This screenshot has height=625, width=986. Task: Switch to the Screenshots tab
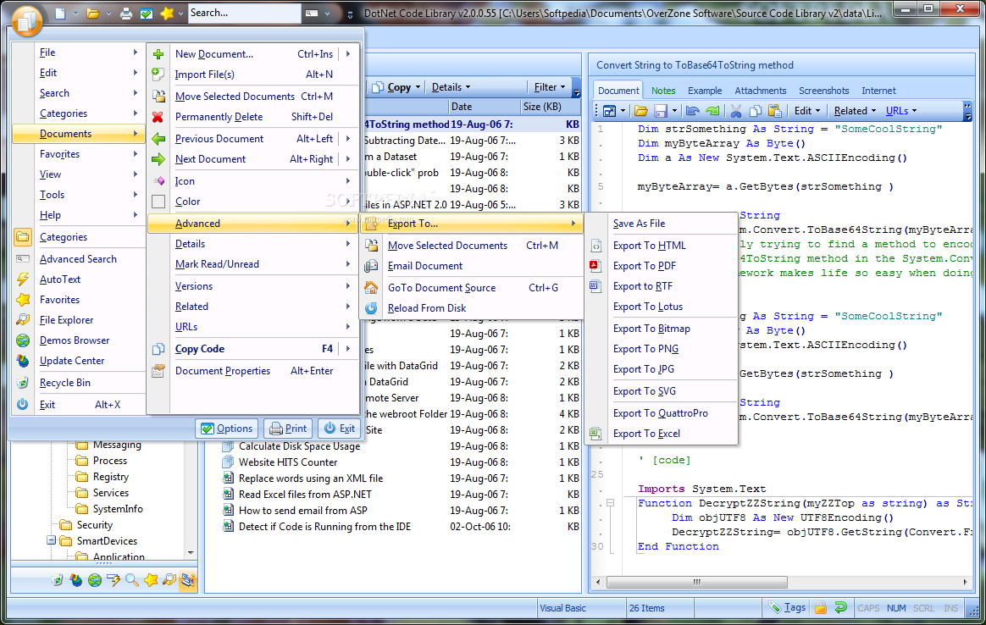(x=823, y=91)
